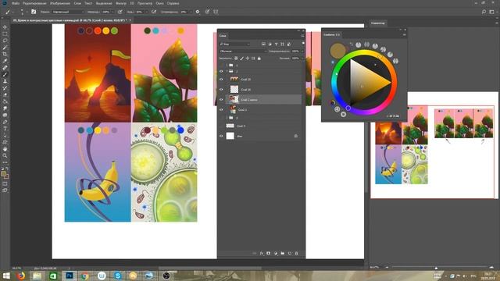
Task: Toggle lock position in Layers panel
Action: [248, 59]
